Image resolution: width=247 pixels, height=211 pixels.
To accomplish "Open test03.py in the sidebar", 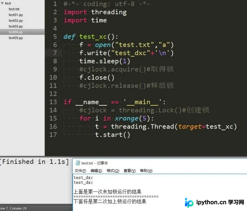I will [x=16, y=26].
